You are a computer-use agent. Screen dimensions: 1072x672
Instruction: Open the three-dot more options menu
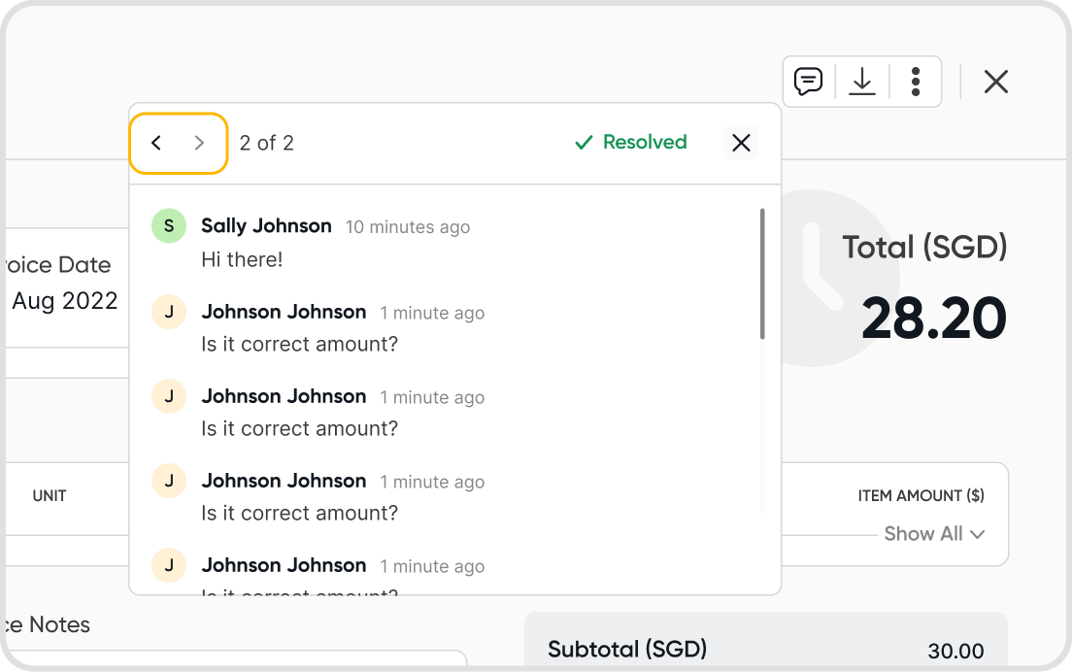click(915, 82)
